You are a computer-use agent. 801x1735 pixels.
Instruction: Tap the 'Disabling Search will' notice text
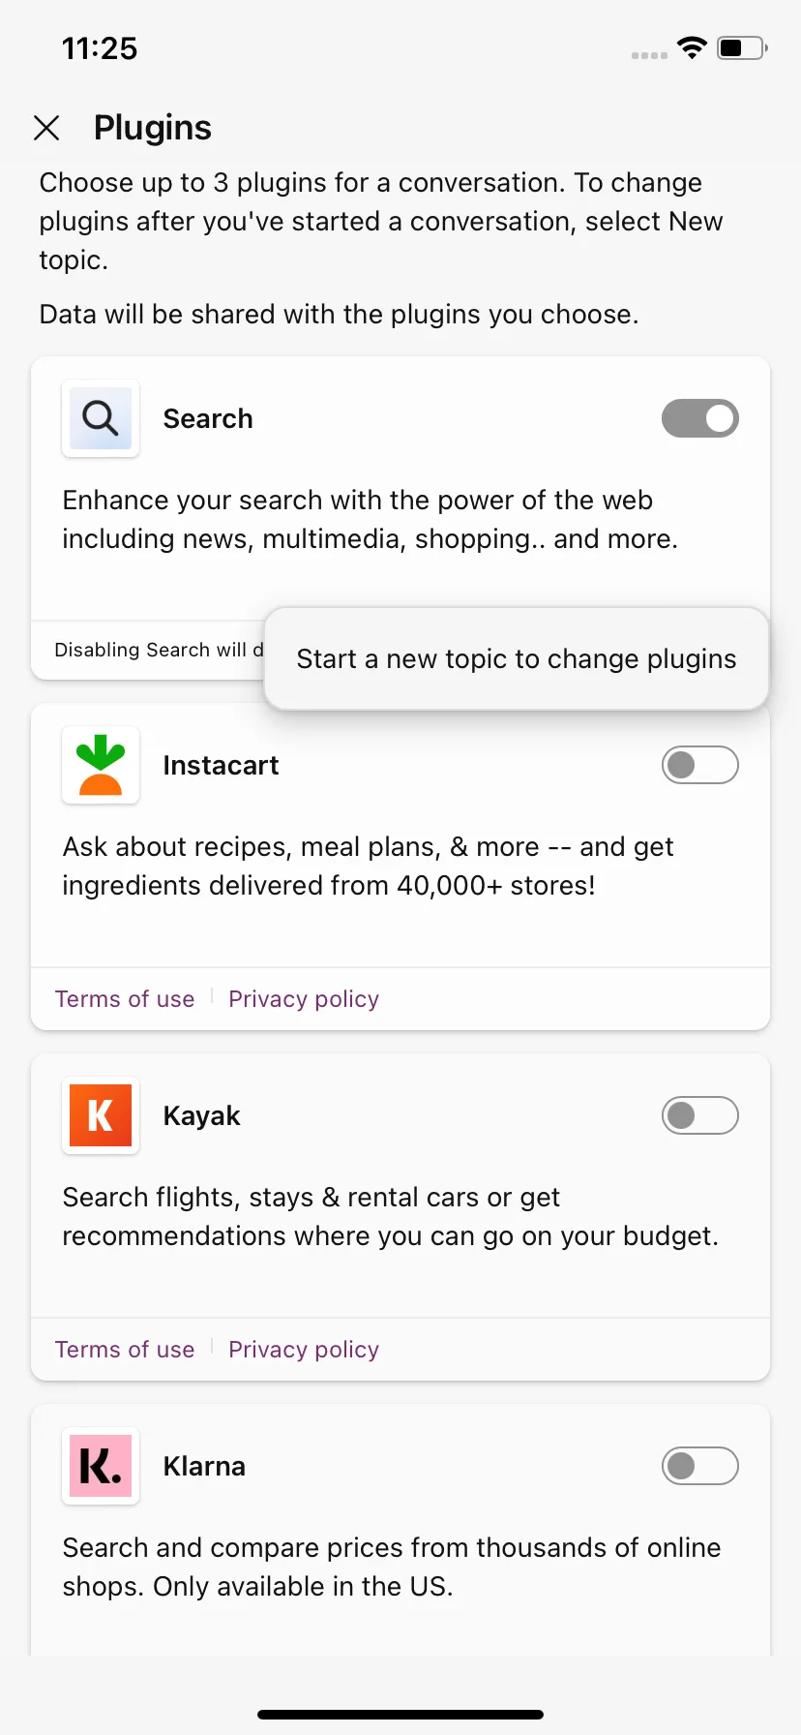(159, 650)
